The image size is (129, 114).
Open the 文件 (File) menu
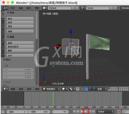click(x=13, y=8)
